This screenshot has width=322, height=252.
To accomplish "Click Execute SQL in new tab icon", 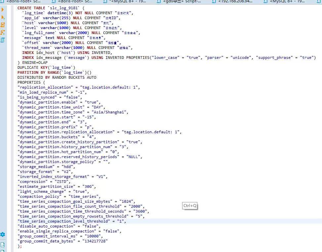I will (x=3, y=17).
